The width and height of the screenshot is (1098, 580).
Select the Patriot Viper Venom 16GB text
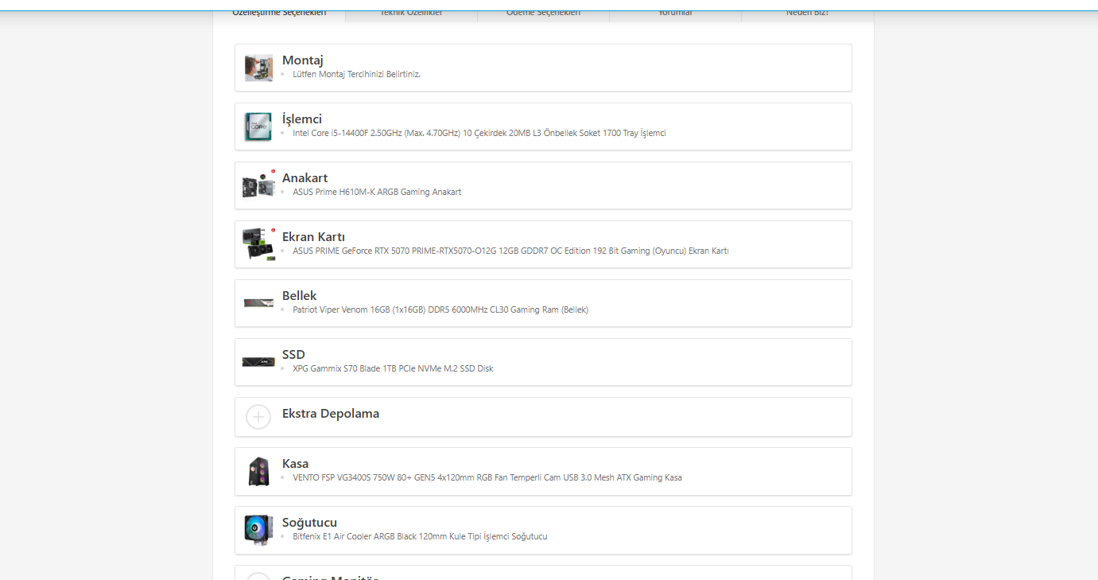[440, 309]
